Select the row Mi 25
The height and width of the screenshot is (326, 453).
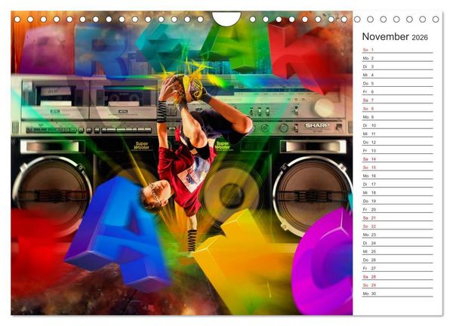click(x=398, y=251)
